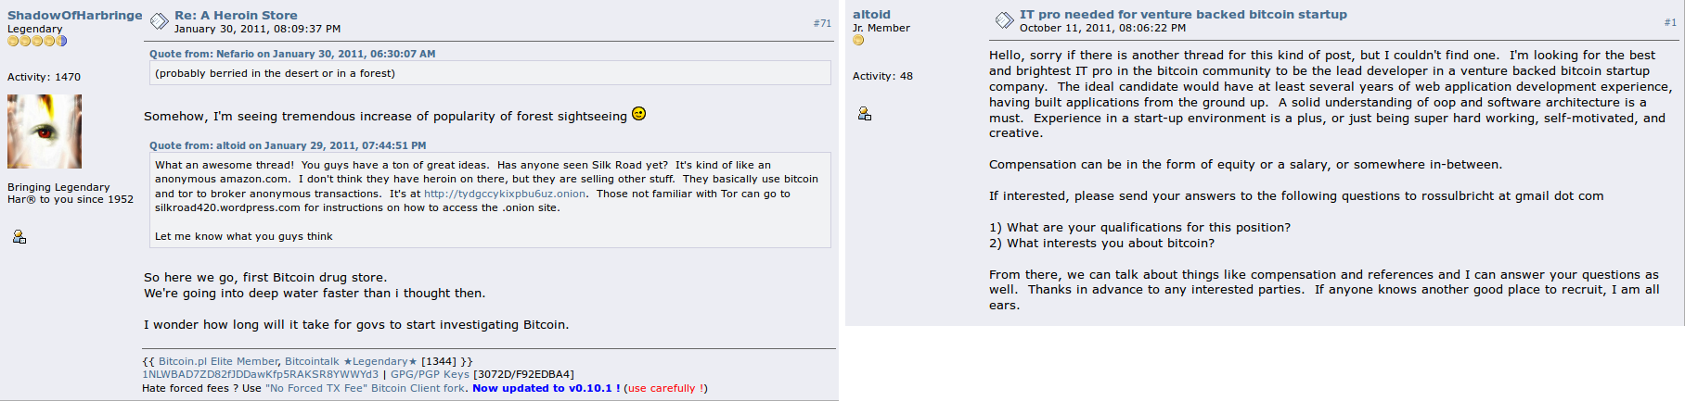1685x401 pixels.
Task: Open the altoid username link
Action: (x=871, y=14)
